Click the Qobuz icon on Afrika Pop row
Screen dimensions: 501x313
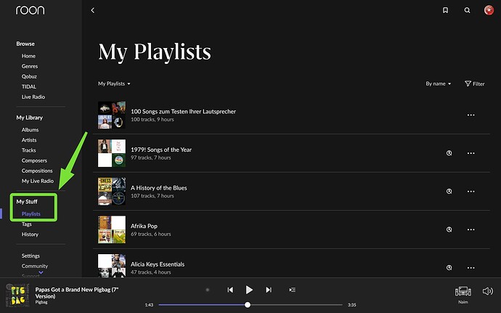coord(449,229)
